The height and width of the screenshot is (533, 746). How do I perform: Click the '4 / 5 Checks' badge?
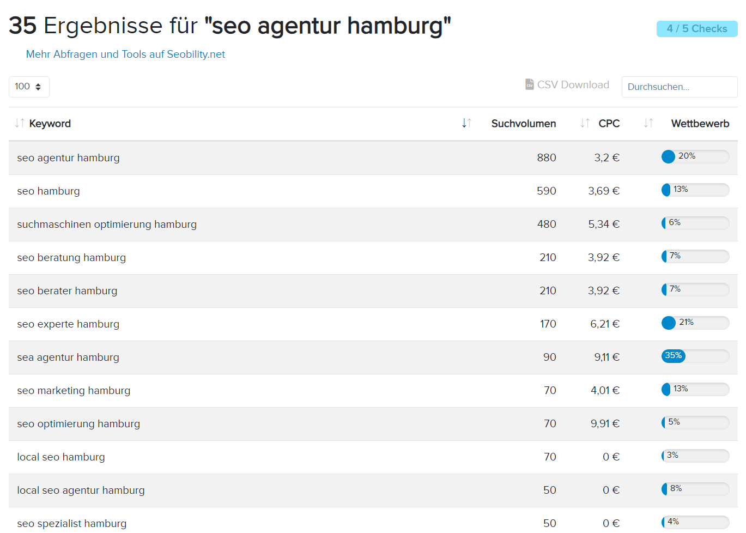coord(696,29)
